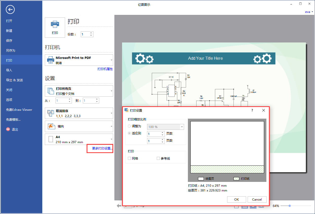The height and width of the screenshot is (214, 315).
Task: Select 另存为 in the left menu
Action: click(x=11, y=51)
